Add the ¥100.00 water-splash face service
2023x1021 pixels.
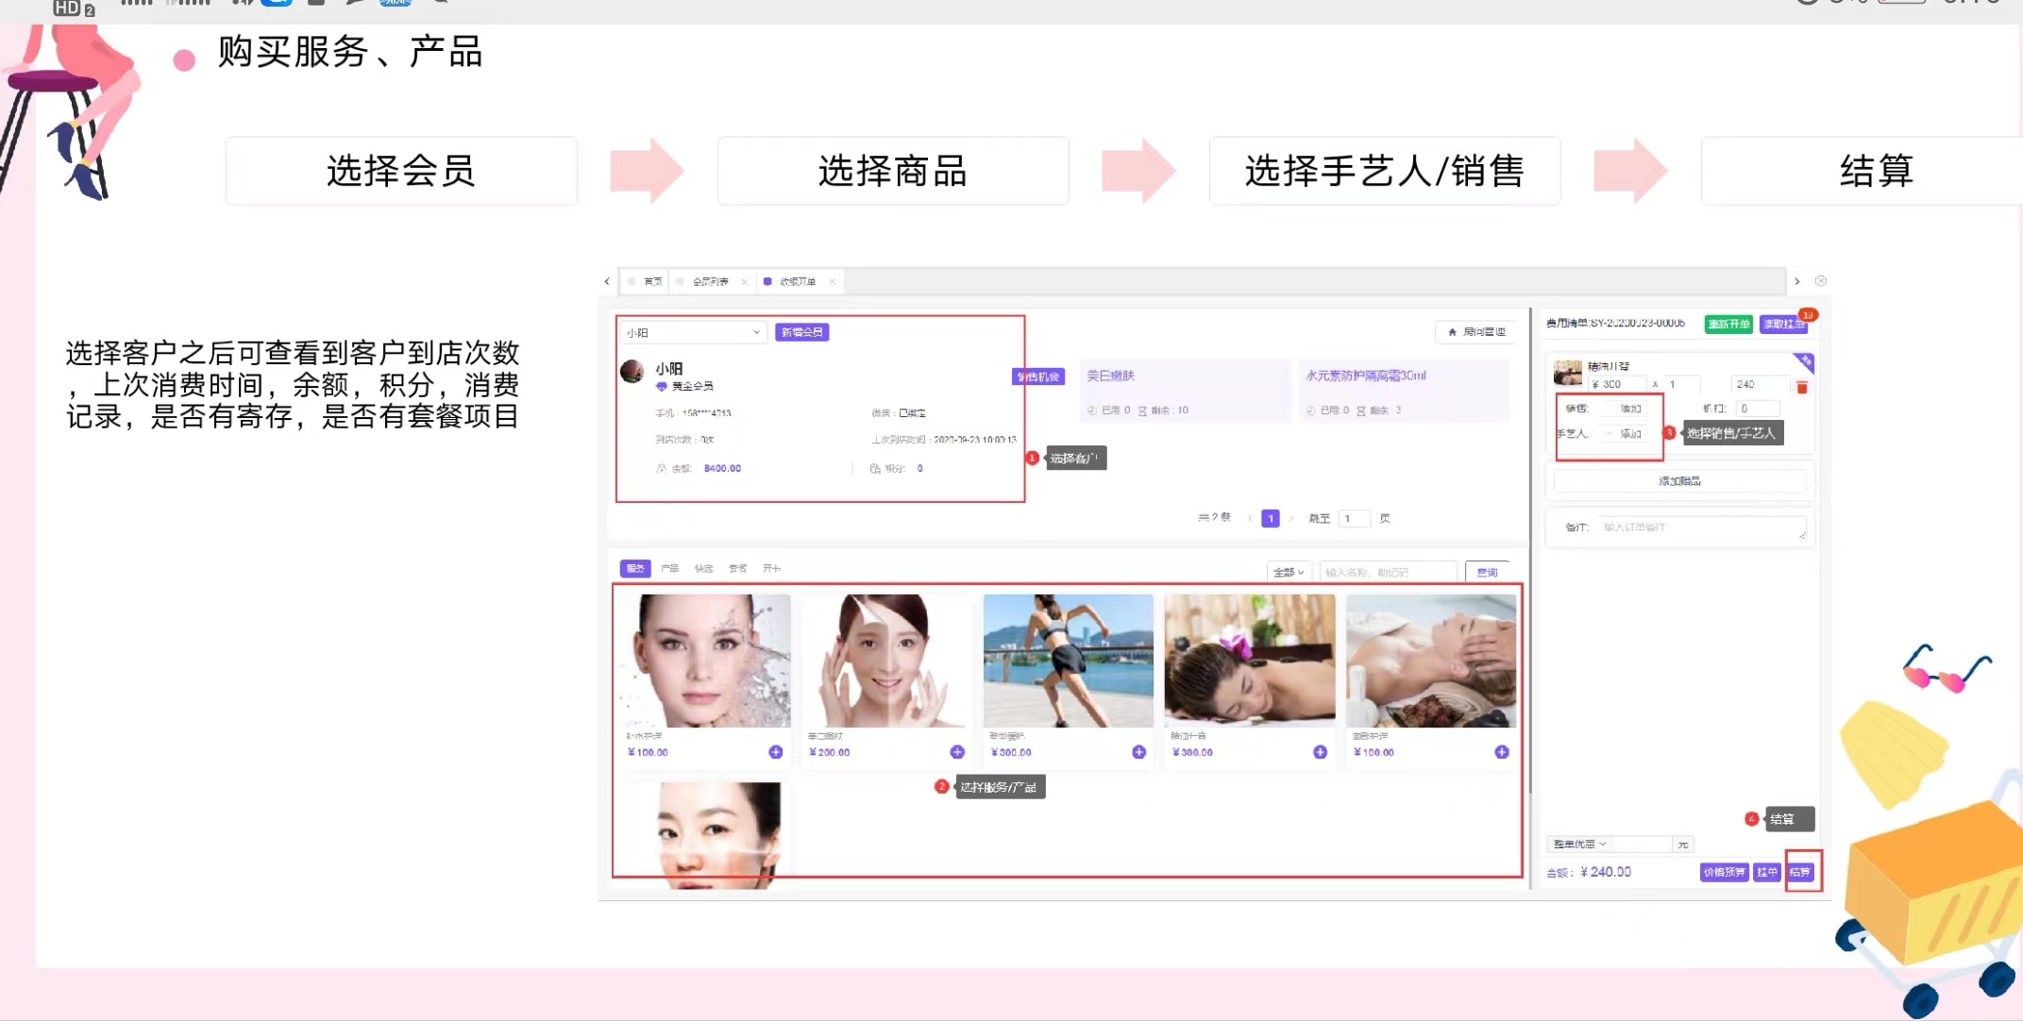pos(776,752)
